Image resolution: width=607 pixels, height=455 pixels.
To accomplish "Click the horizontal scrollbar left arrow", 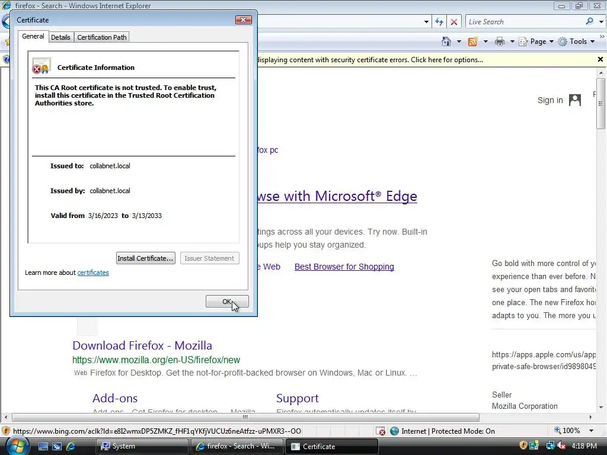I will click(x=5, y=417).
